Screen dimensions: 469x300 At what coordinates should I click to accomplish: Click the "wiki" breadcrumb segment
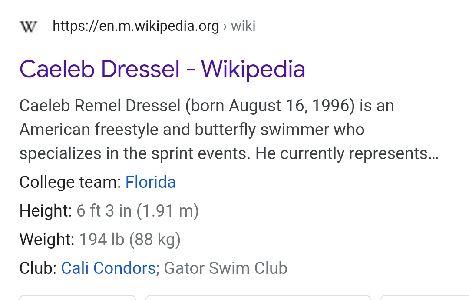point(243,26)
